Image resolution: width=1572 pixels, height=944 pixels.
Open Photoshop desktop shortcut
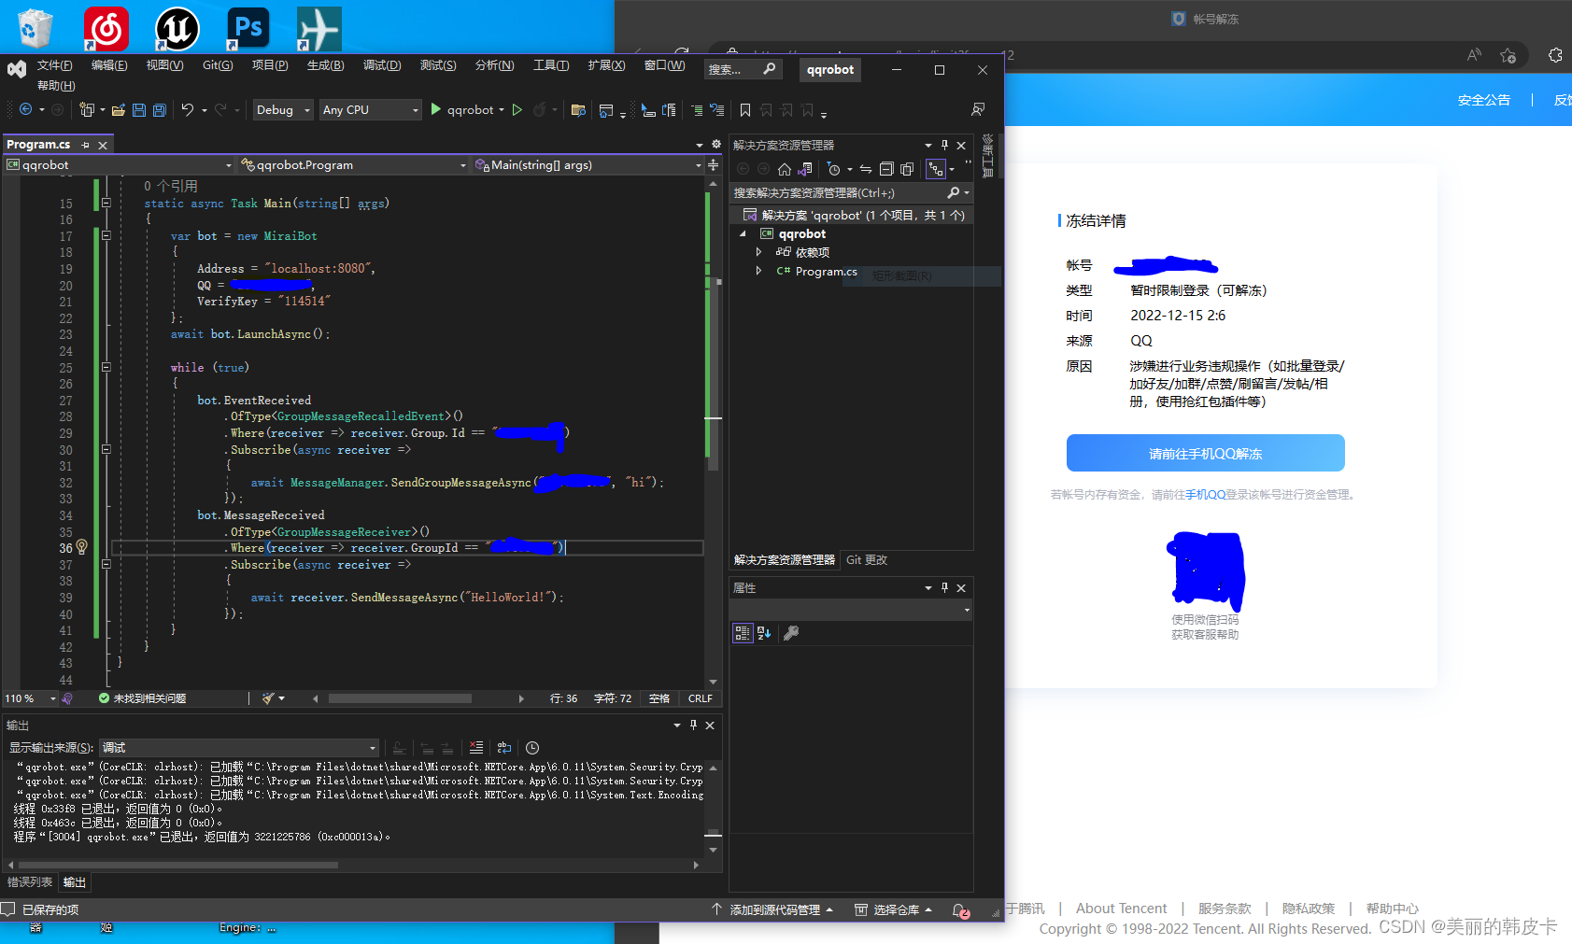[x=248, y=28]
